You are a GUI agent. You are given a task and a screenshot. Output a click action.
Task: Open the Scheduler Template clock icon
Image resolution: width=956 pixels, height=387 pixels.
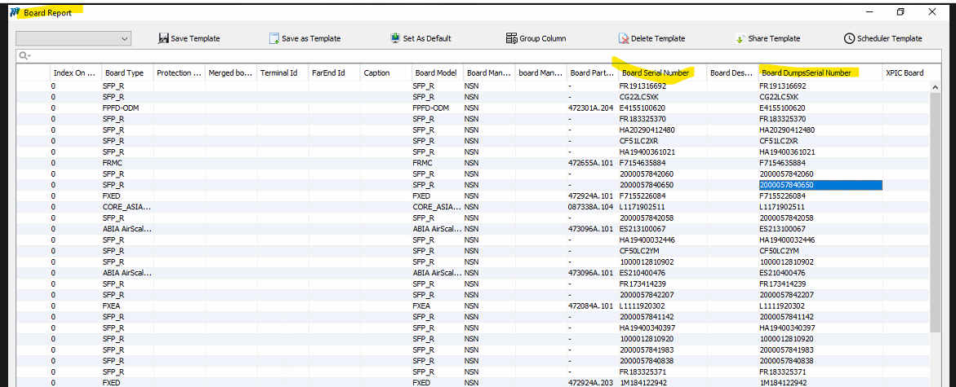coord(849,38)
